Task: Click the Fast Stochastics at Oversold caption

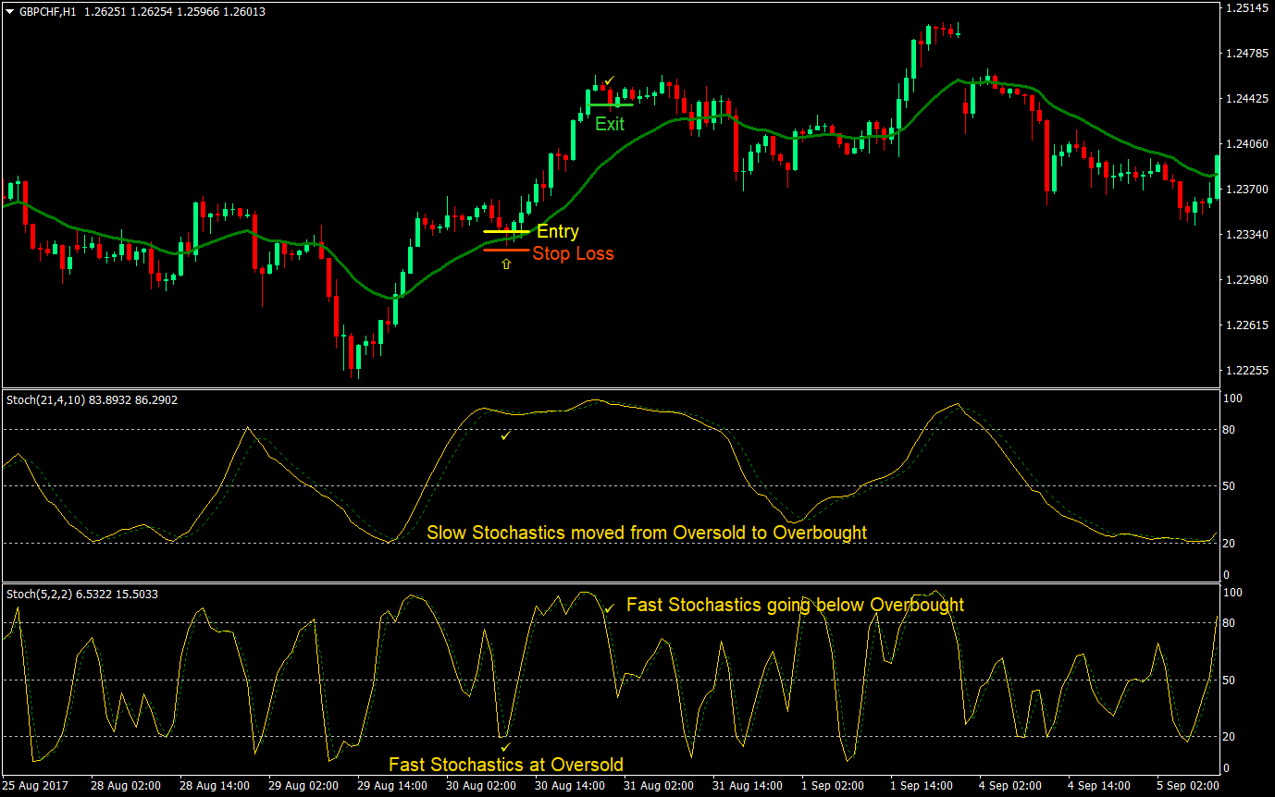Action: click(x=506, y=765)
